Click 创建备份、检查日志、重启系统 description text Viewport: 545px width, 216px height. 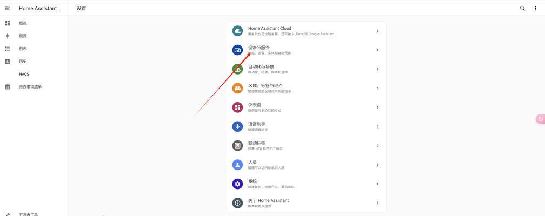tap(271, 187)
